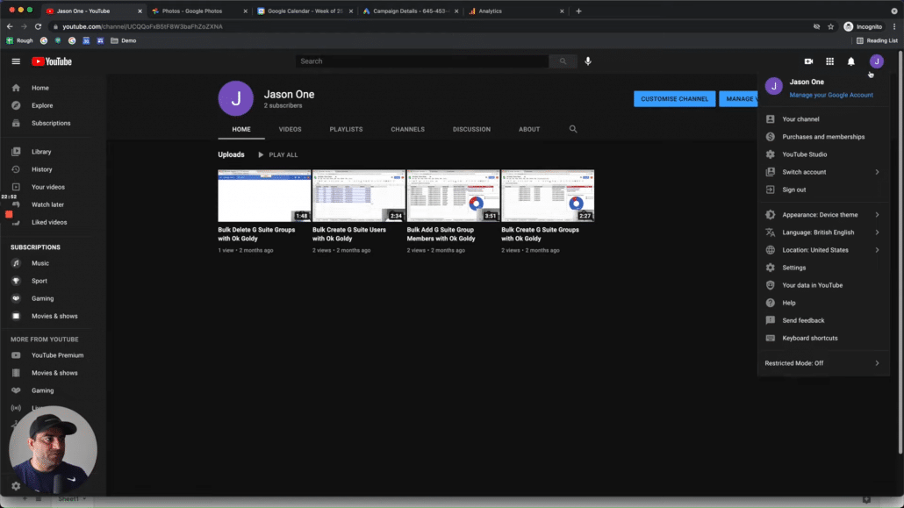The image size is (904, 508).
Task: Select the Home channel tab
Action: pos(241,129)
